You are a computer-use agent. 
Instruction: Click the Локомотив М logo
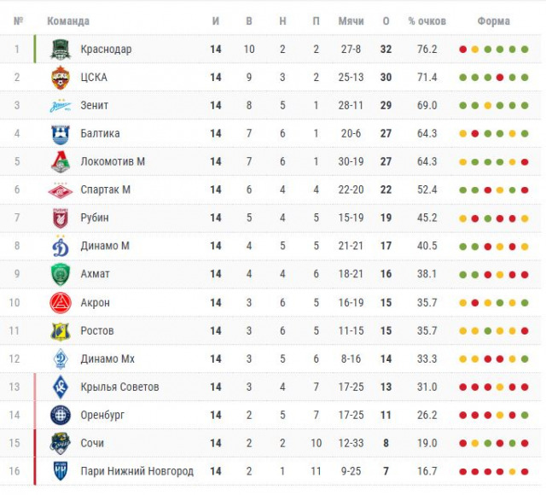(x=60, y=162)
